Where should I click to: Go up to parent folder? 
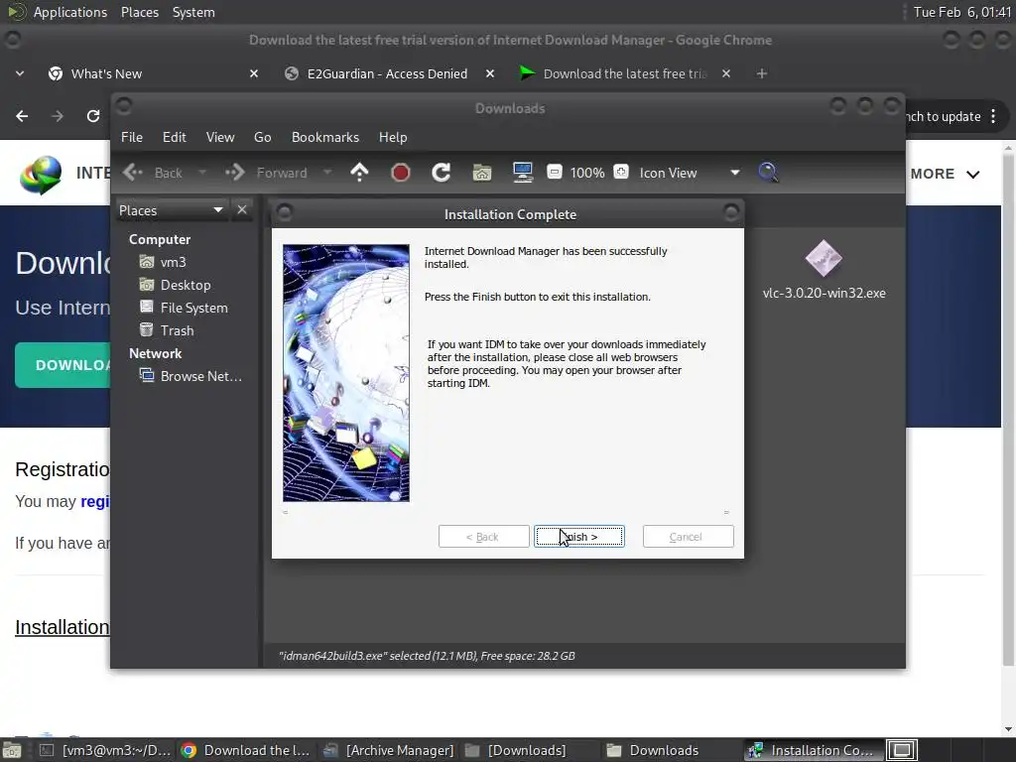coord(359,173)
